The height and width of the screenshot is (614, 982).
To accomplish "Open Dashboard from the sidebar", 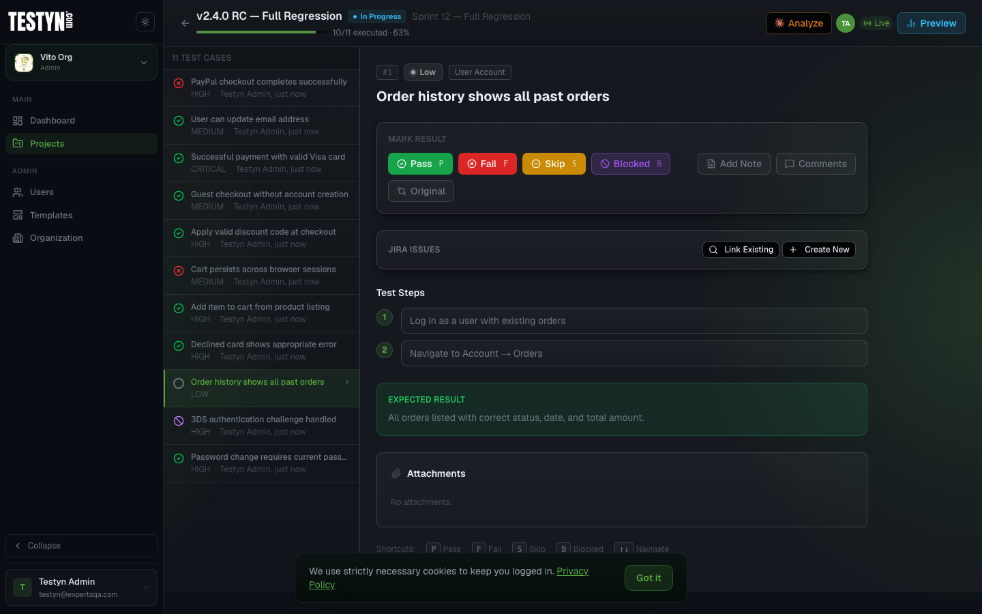I will (x=81, y=121).
